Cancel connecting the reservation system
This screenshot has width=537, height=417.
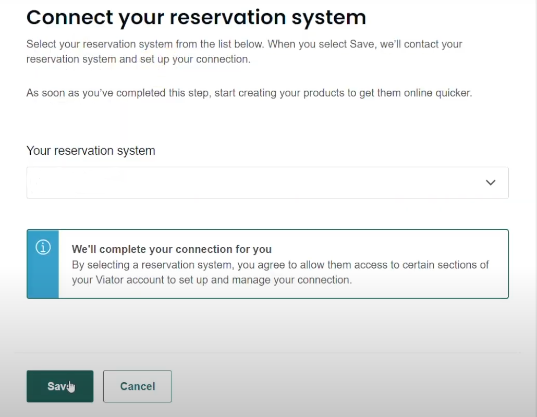pyautogui.click(x=137, y=386)
